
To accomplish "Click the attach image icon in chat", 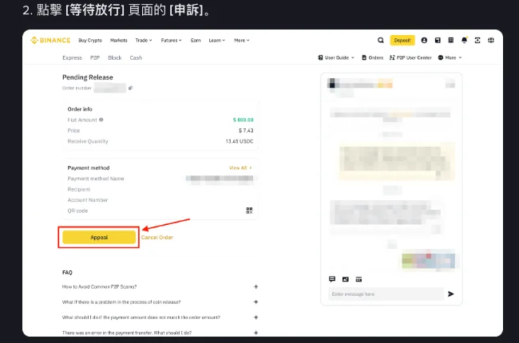I will 345,279.
